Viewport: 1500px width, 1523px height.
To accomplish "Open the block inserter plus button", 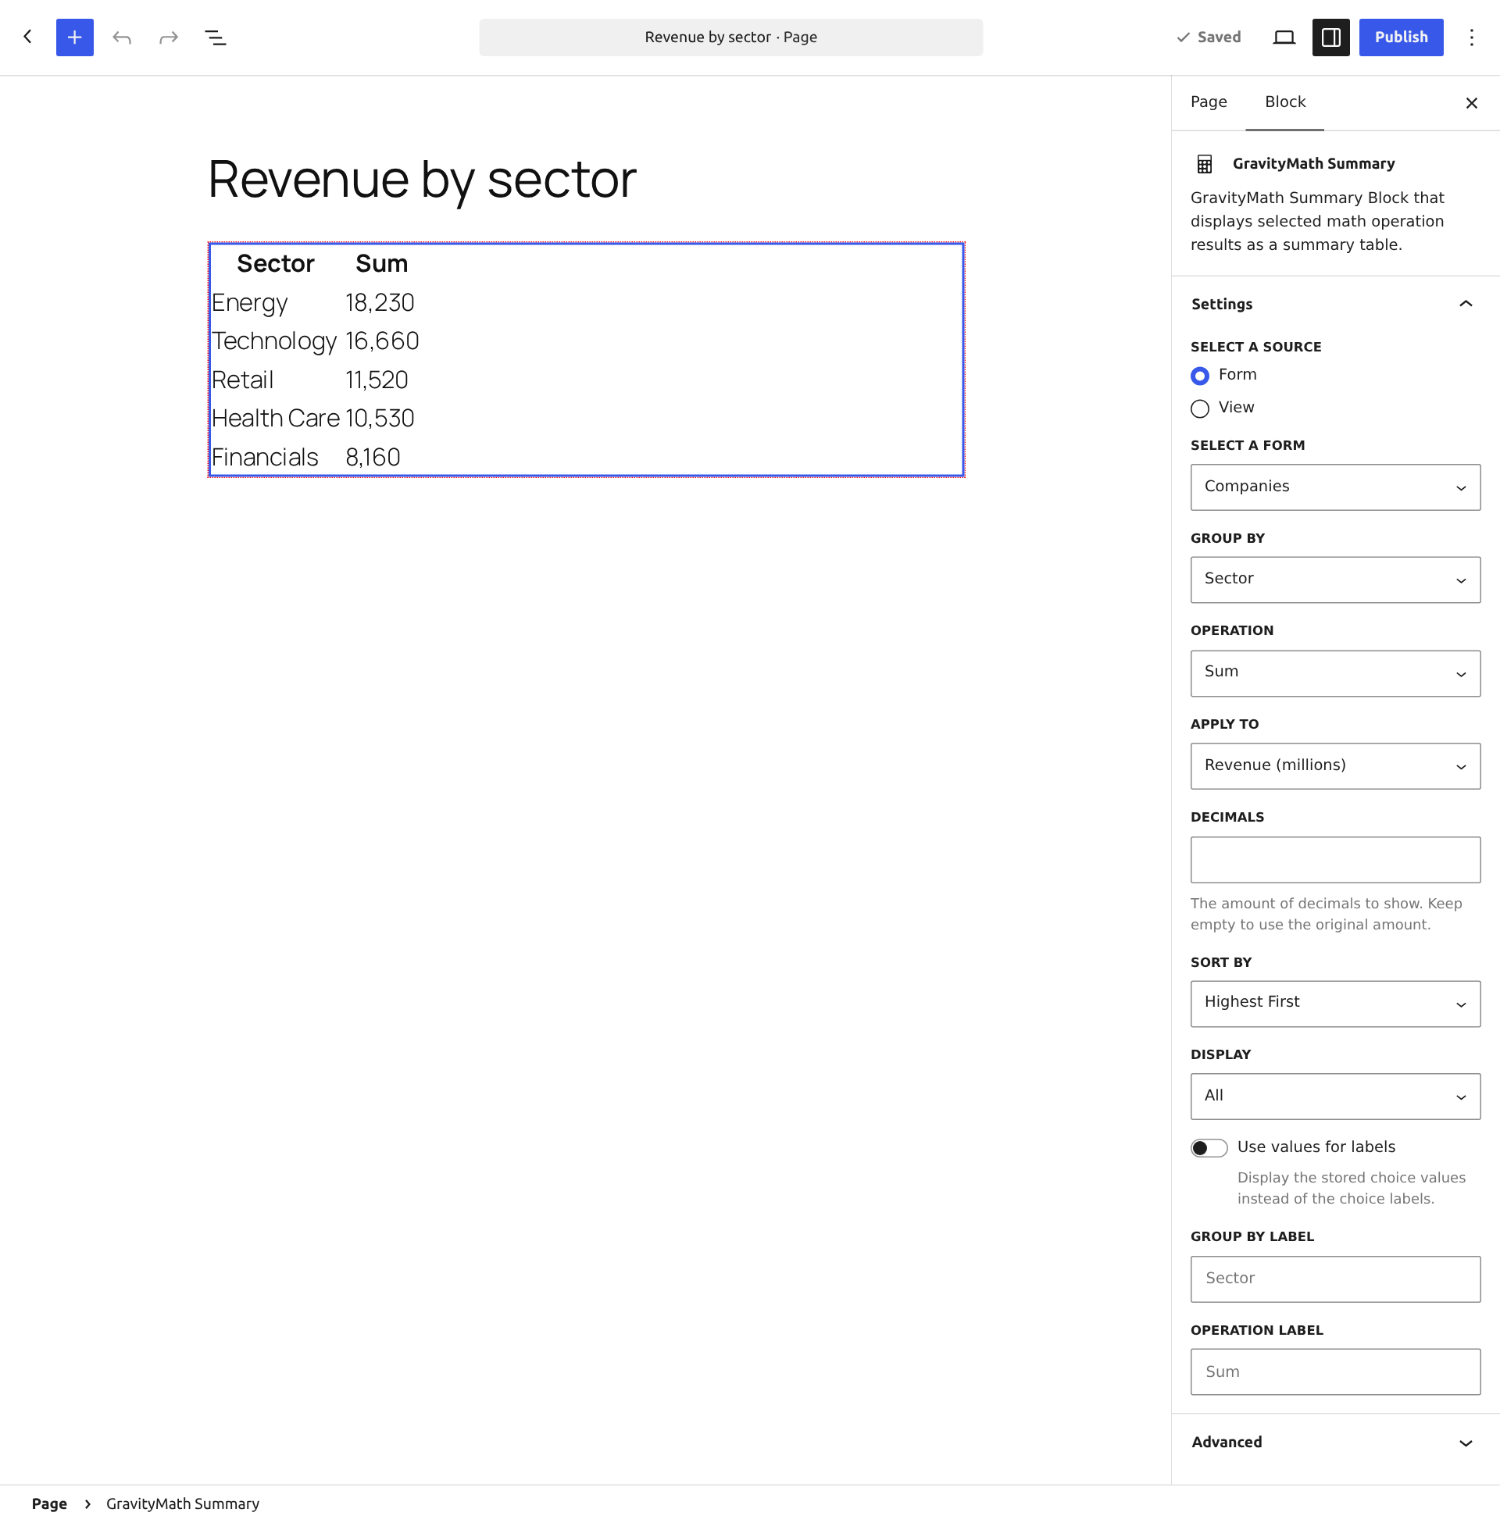I will point(75,37).
